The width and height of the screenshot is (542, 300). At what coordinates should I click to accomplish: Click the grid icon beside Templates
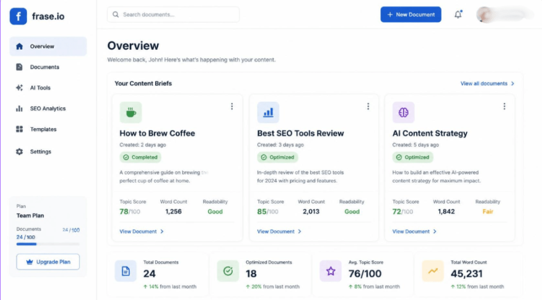[x=20, y=129]
